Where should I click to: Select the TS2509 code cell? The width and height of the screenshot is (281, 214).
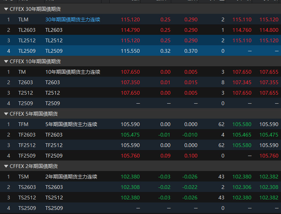coord(27,208)
